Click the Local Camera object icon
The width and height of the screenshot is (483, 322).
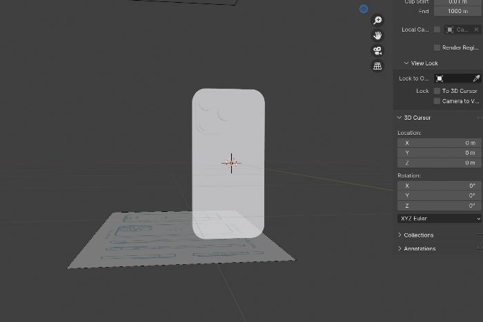tap(450, 30)
